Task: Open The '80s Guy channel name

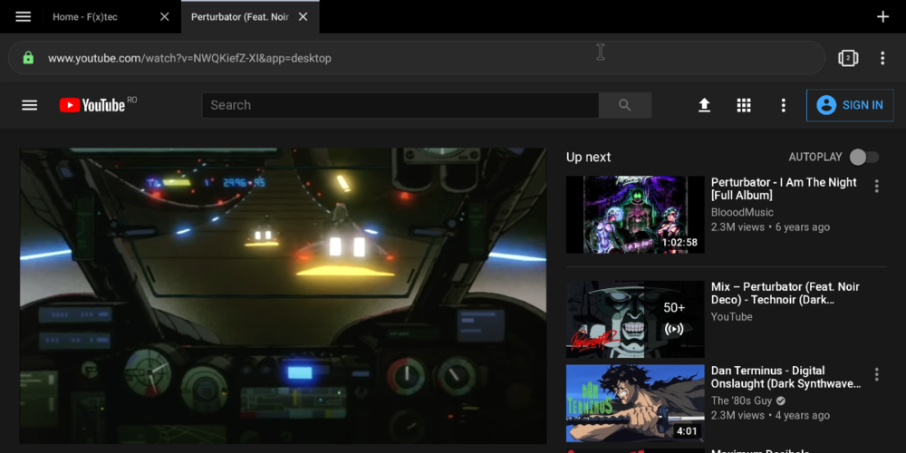Action: (742, 400)
